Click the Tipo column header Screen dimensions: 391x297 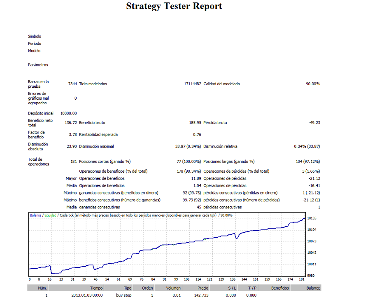pos(128,288)
